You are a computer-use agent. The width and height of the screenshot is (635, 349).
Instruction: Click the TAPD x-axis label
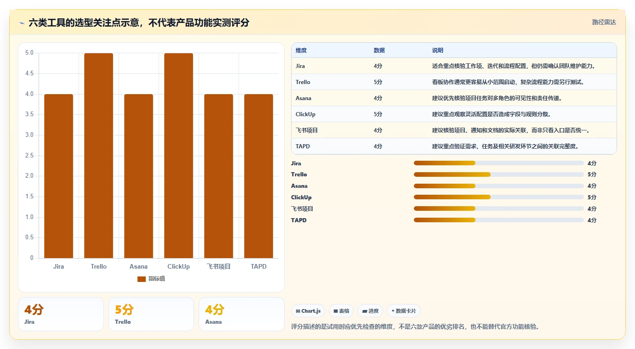(258, 267)
